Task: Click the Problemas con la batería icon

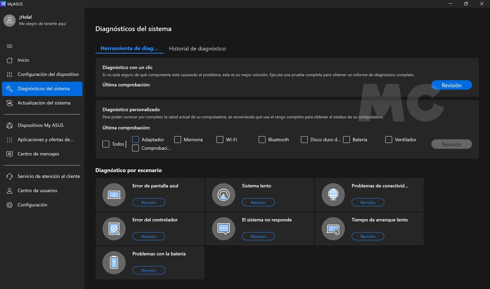Action: coord(114,263)
